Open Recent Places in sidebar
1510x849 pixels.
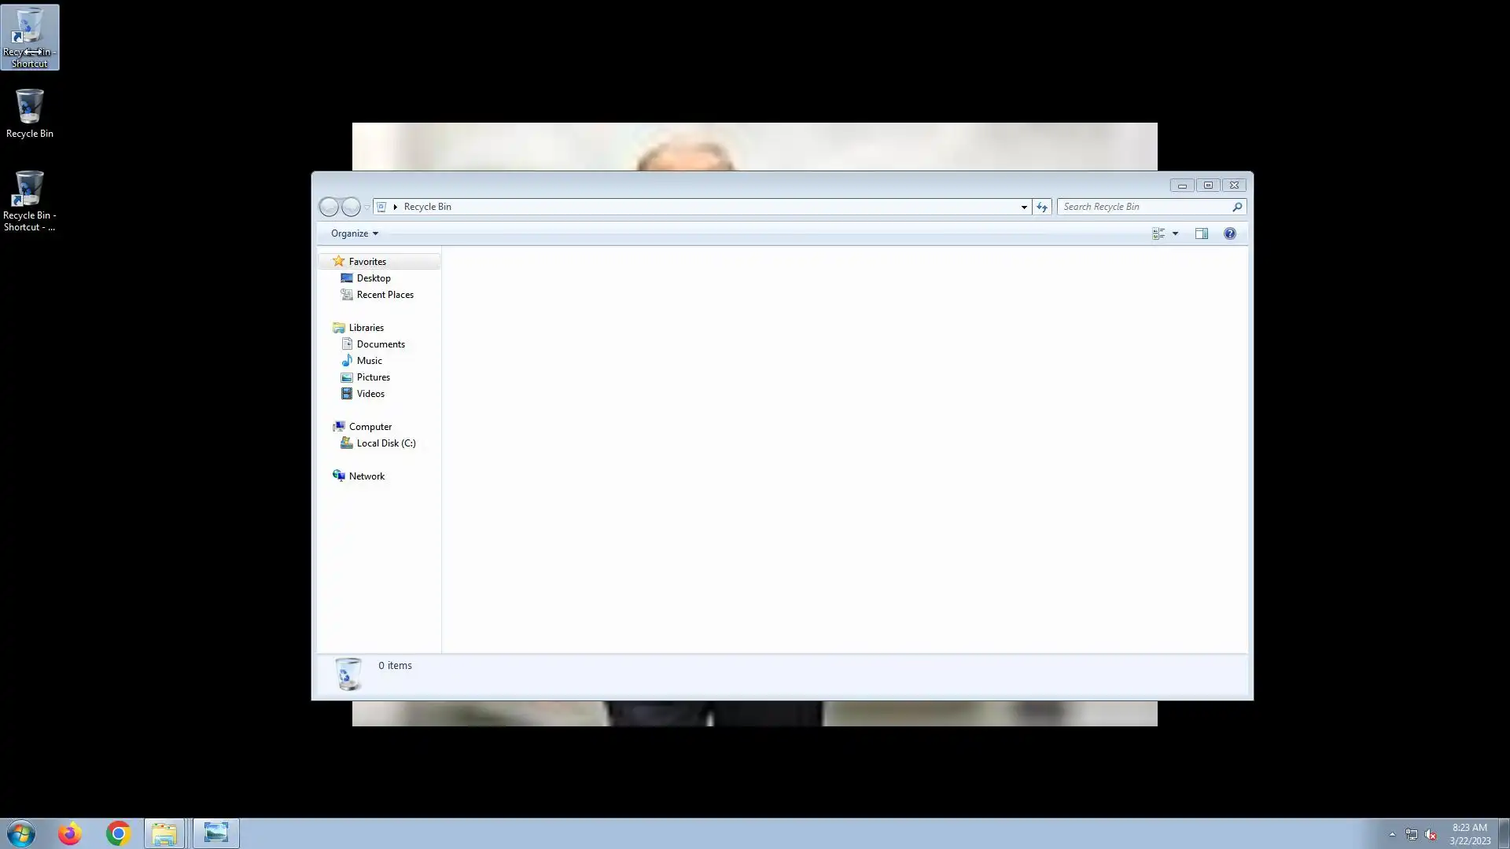tap(385, 295)
